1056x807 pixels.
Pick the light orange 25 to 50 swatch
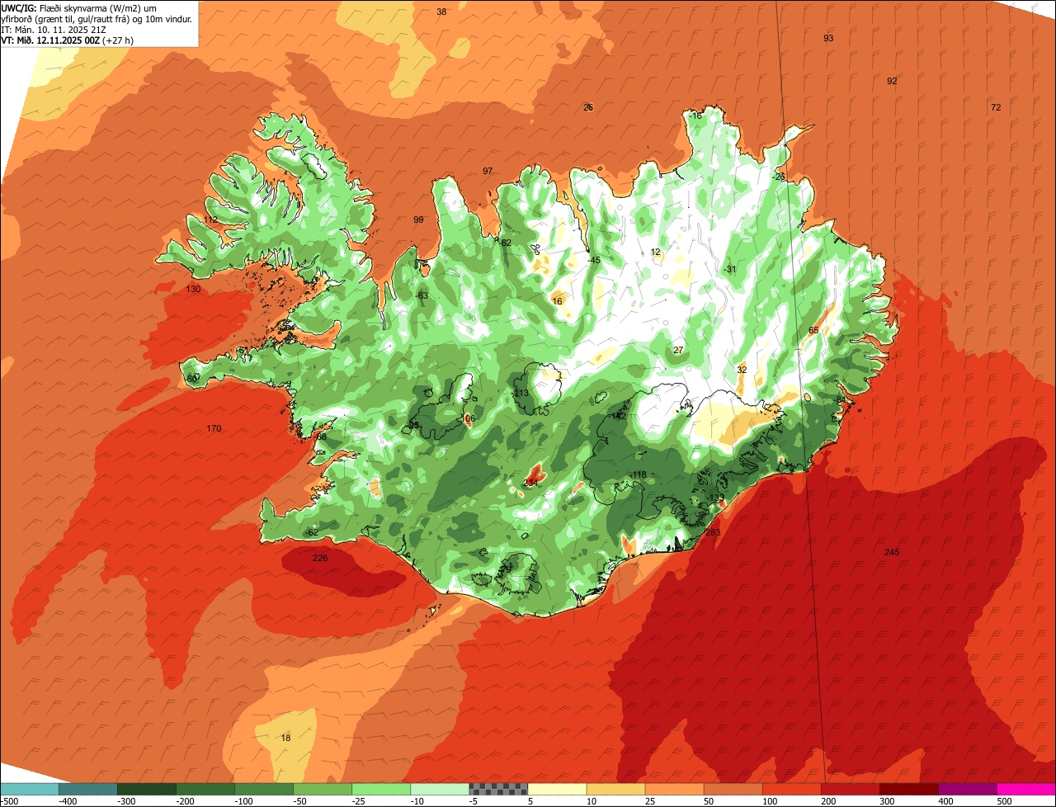673,789
